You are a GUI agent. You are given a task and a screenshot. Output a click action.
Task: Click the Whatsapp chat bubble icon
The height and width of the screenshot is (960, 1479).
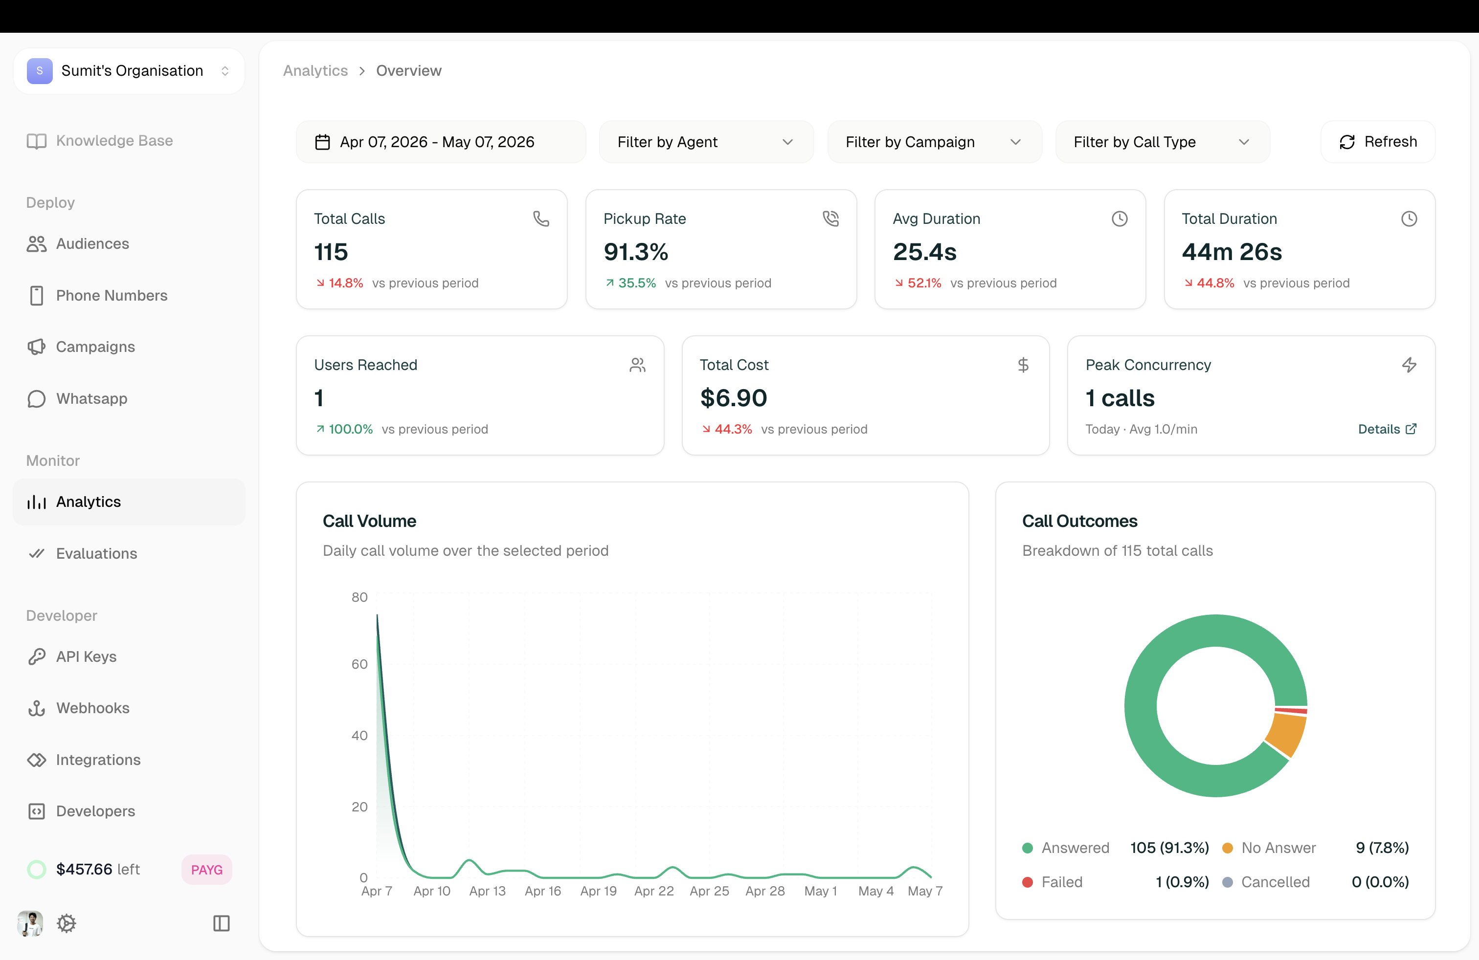coord(37,399)
